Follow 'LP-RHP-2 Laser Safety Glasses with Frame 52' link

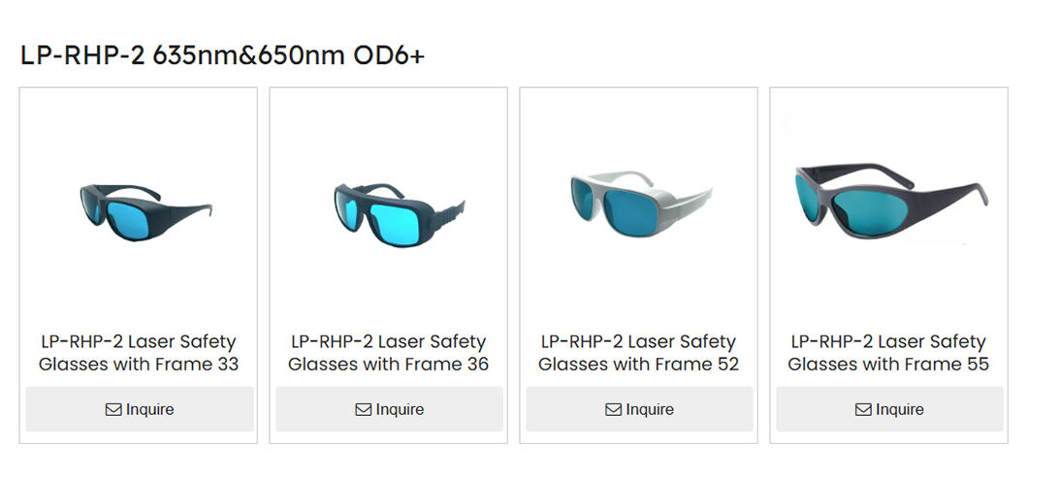pos(638,353)
